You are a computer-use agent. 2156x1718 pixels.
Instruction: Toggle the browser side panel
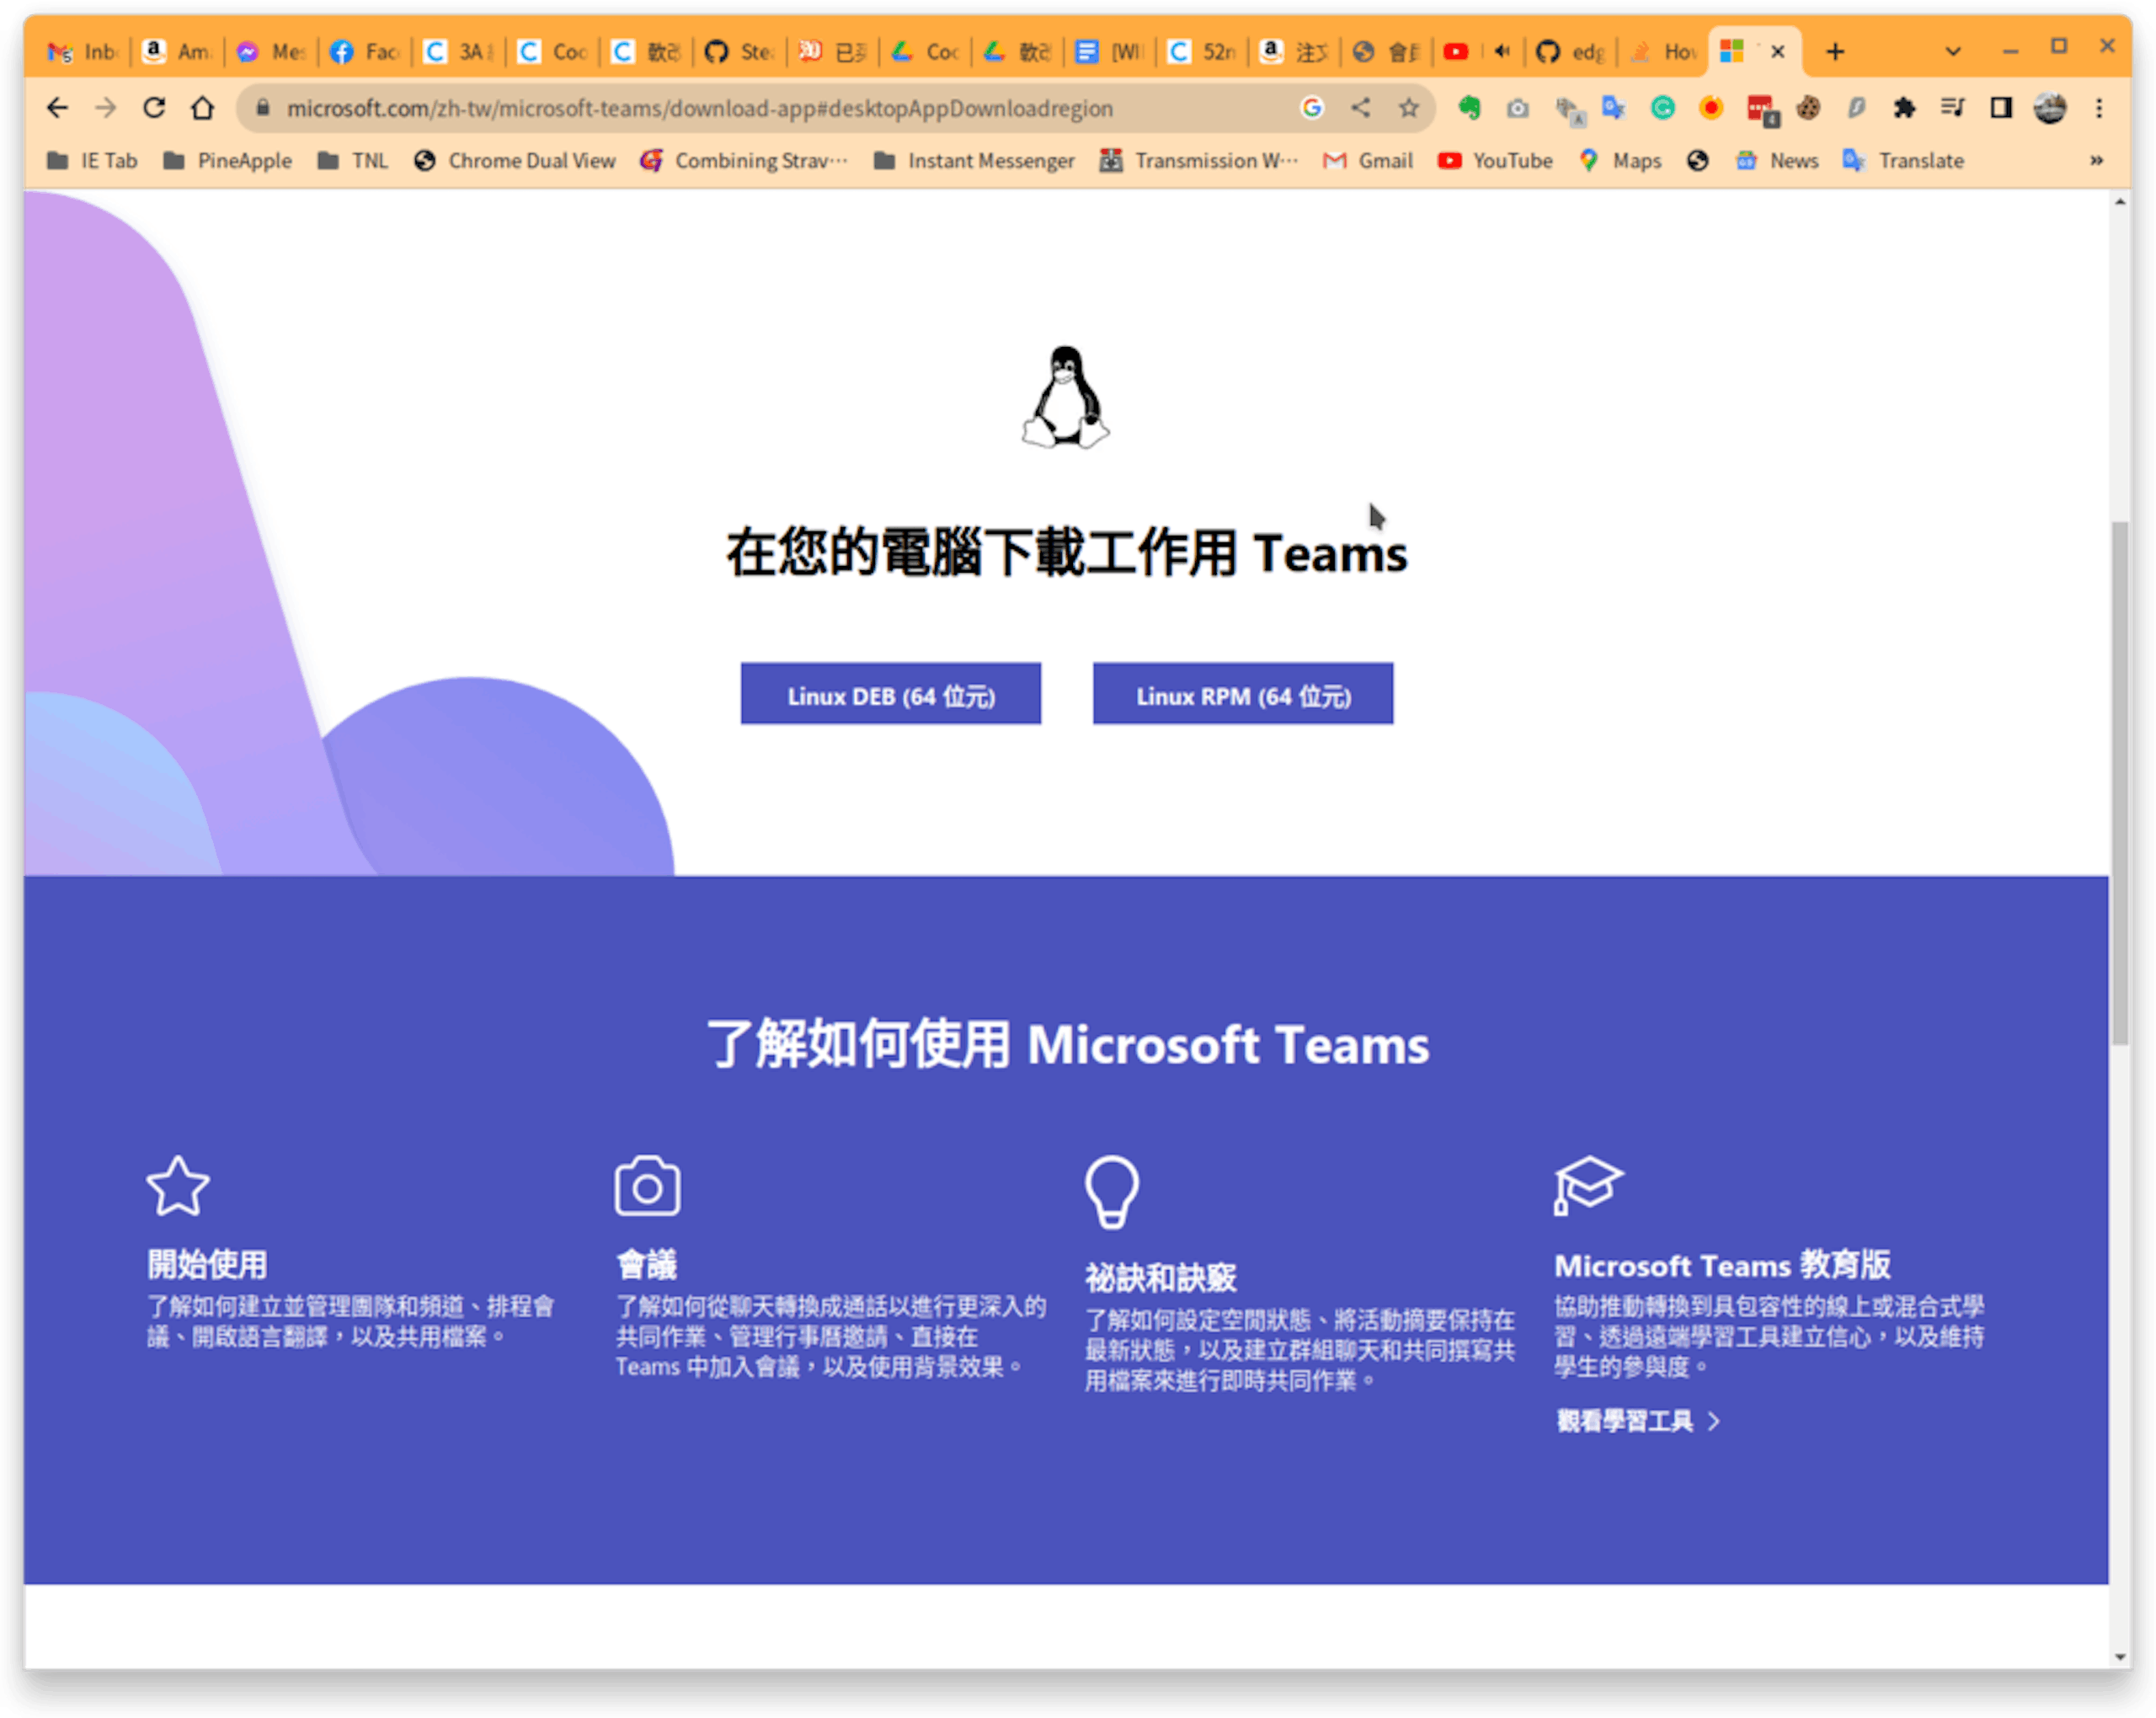pyautogui.click(x=2001, y=108)
